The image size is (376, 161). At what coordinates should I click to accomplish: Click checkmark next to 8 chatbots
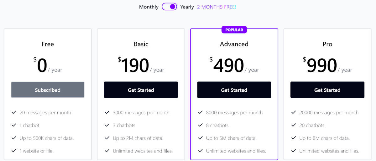[x=201, y=125]
